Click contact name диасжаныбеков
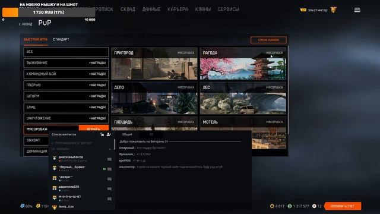 [71, 157]
